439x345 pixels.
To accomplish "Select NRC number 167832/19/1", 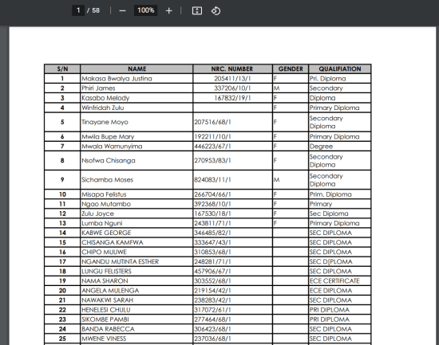I will click(232, 98).
